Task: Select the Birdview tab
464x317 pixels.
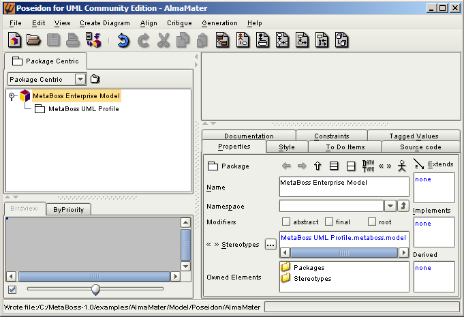Action: [25, 208]
